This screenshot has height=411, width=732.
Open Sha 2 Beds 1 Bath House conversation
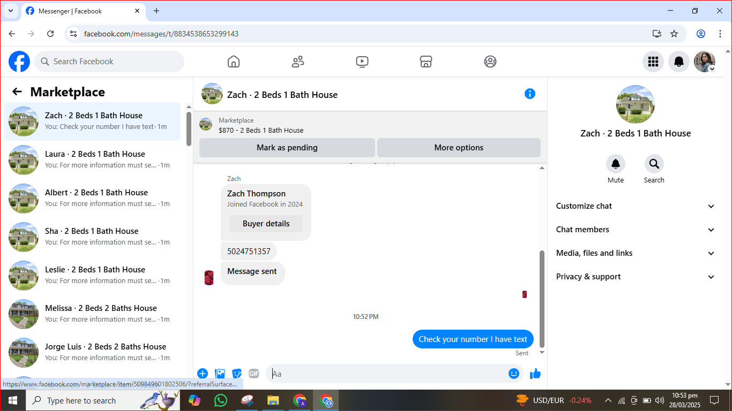(x=93, y=237)
